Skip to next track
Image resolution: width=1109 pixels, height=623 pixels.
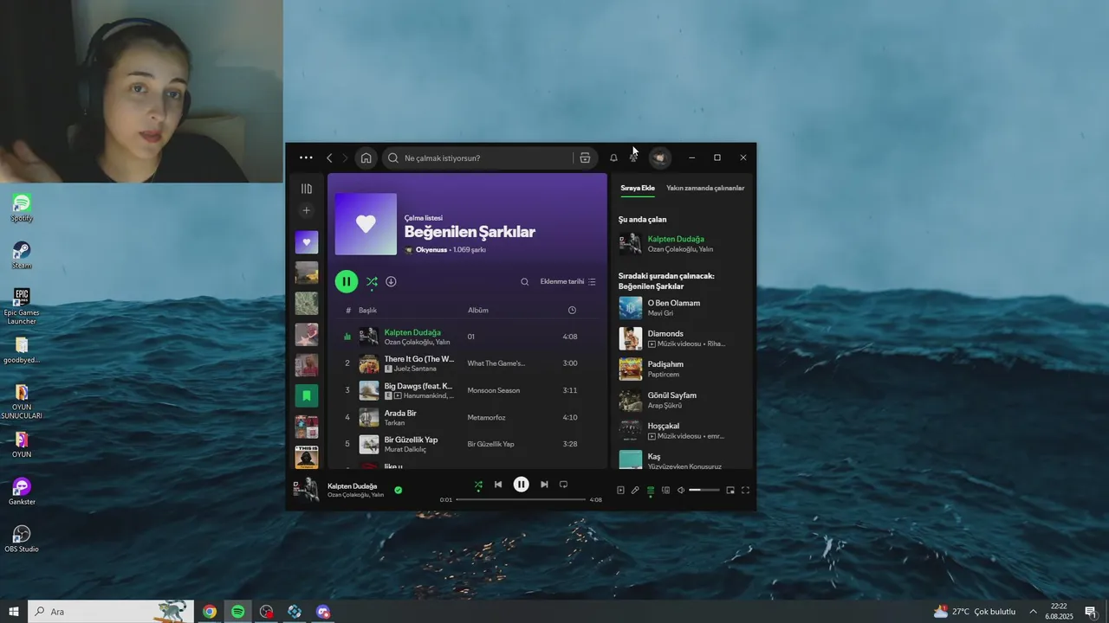point(544,485)
